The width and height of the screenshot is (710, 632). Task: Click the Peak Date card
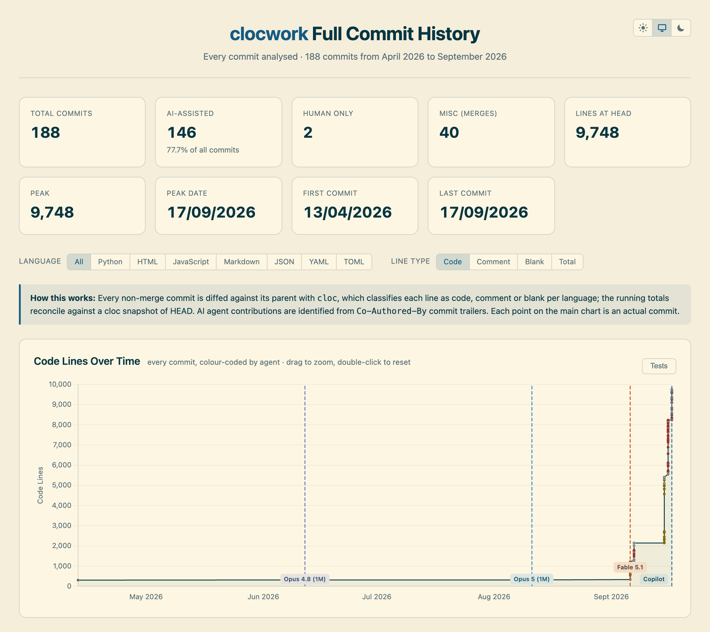[218, 205]
